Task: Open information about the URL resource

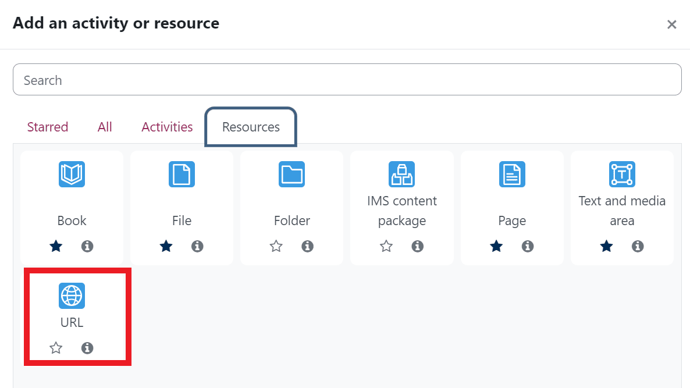Action: pos(87,347)
